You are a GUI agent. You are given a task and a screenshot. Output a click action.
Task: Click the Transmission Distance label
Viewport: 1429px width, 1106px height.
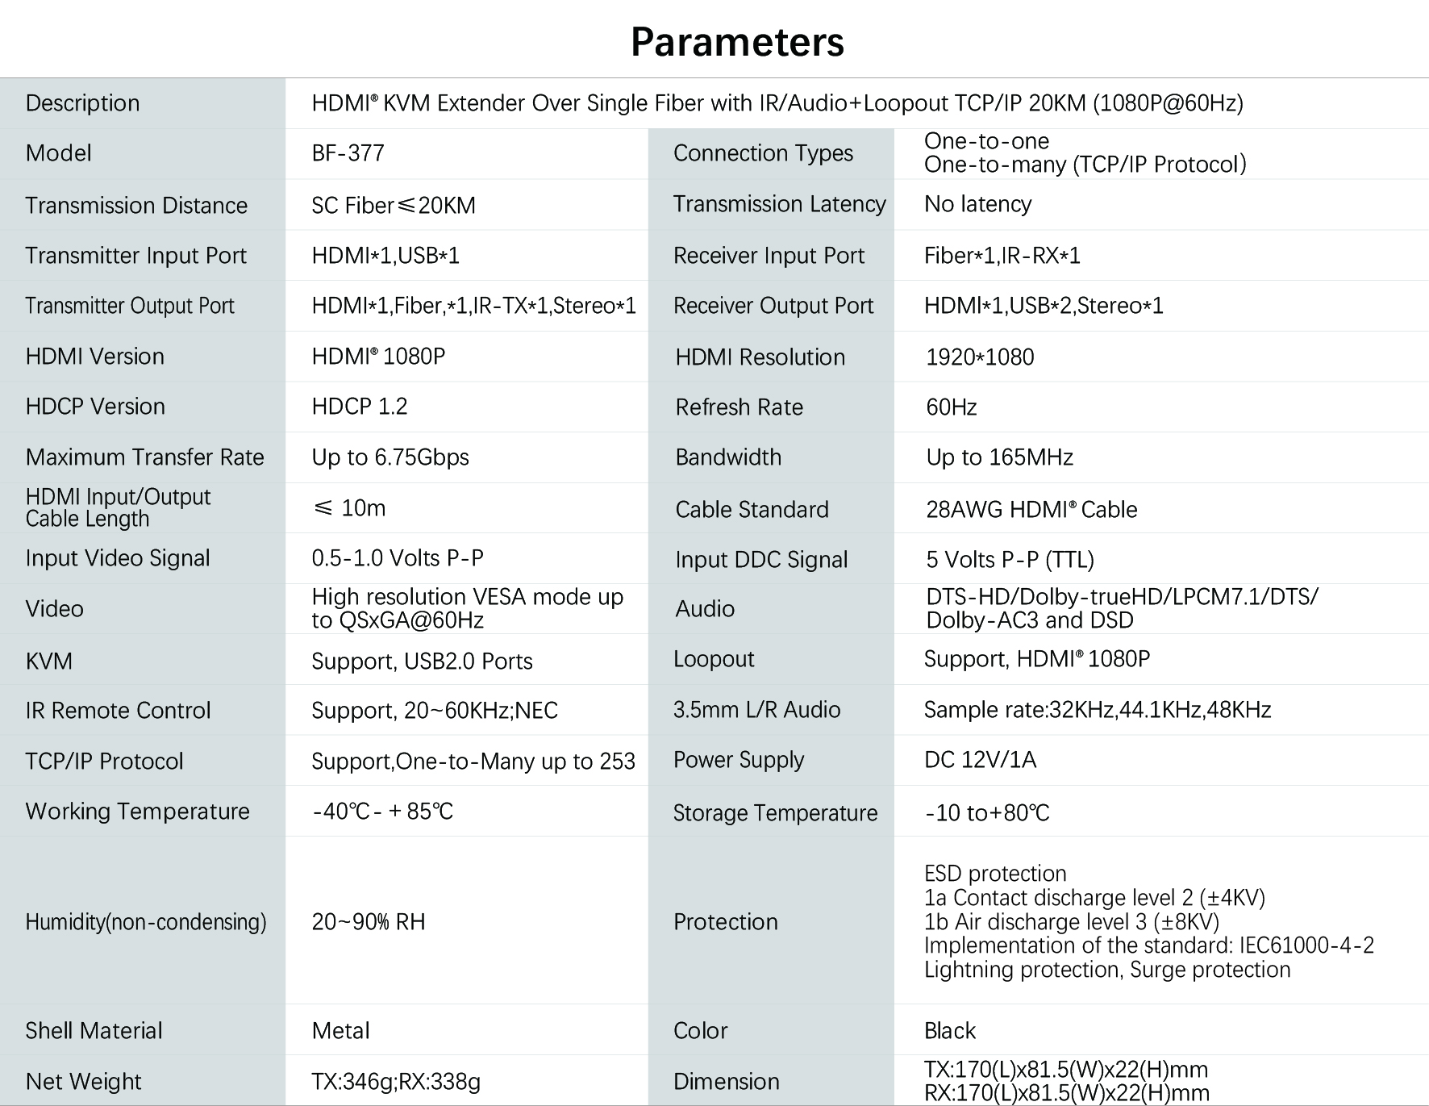pyautogui.click(x=136, y=205)
